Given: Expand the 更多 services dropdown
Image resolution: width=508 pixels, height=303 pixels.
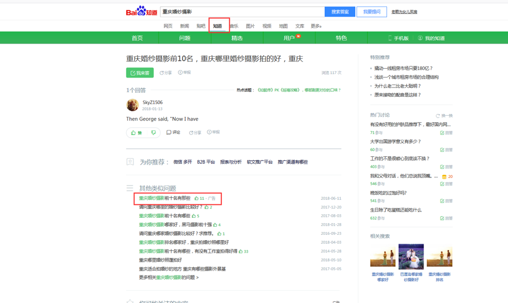Looking at the screenshot, I should pos(316,26).
